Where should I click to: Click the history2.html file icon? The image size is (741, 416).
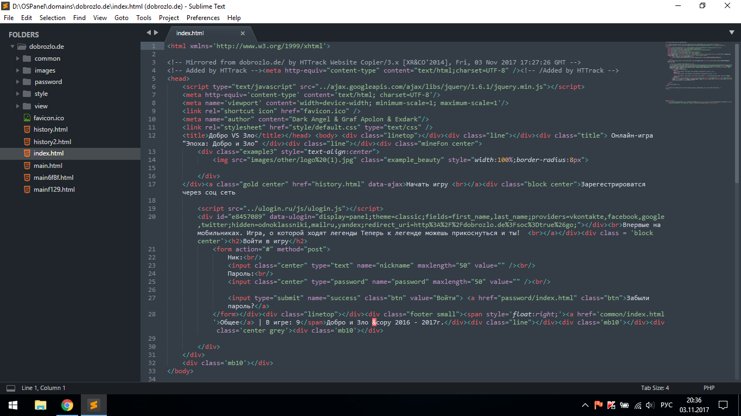27,142
